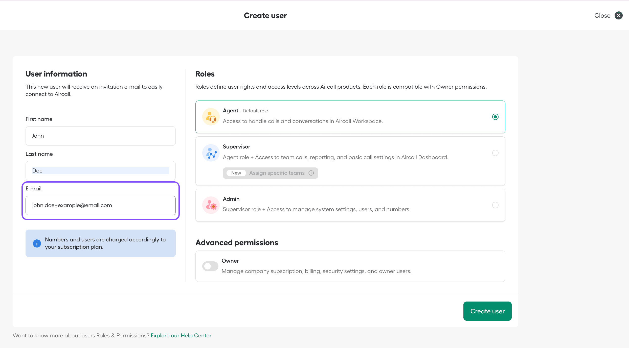Enable the Owner advanced permission toggle

coord(210,266)
